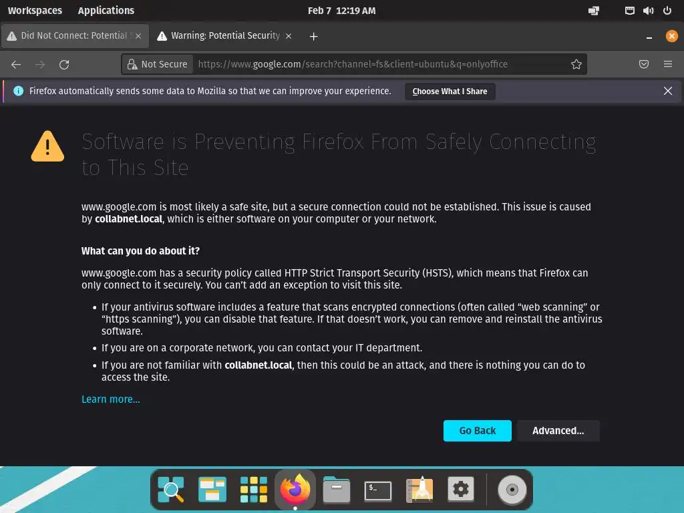Image resolution: width=684 pixels, height=513 pixels.
Task: Go back using the toolbar arrow
Action: pos(16,65)
